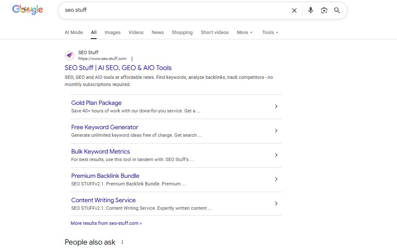The height and width of the screenshot is (250, 397).
Task: Click the snippet about affordable SEO, GEO, AIO tools
Action: [168, 81]
